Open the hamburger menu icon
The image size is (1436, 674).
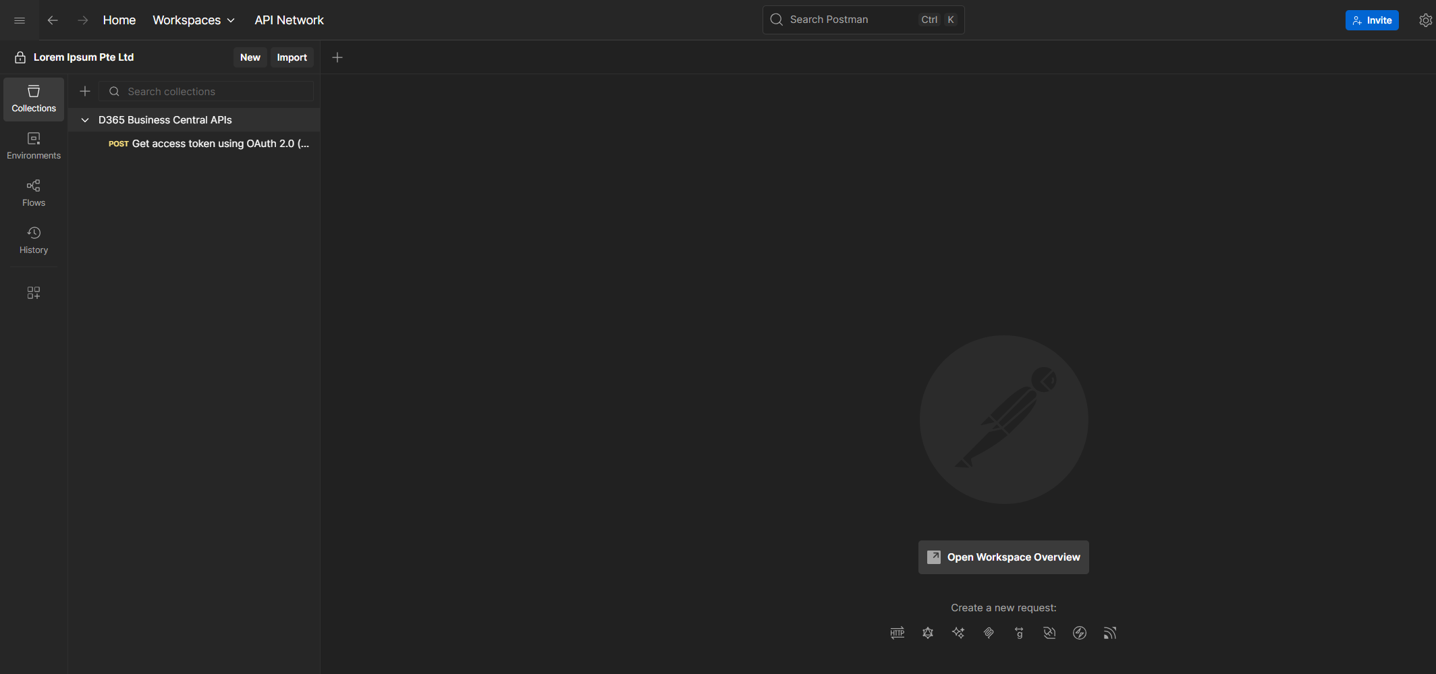pyautogui.click(x=20, y=20)
